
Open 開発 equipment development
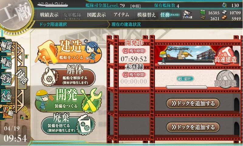(68, 100)
